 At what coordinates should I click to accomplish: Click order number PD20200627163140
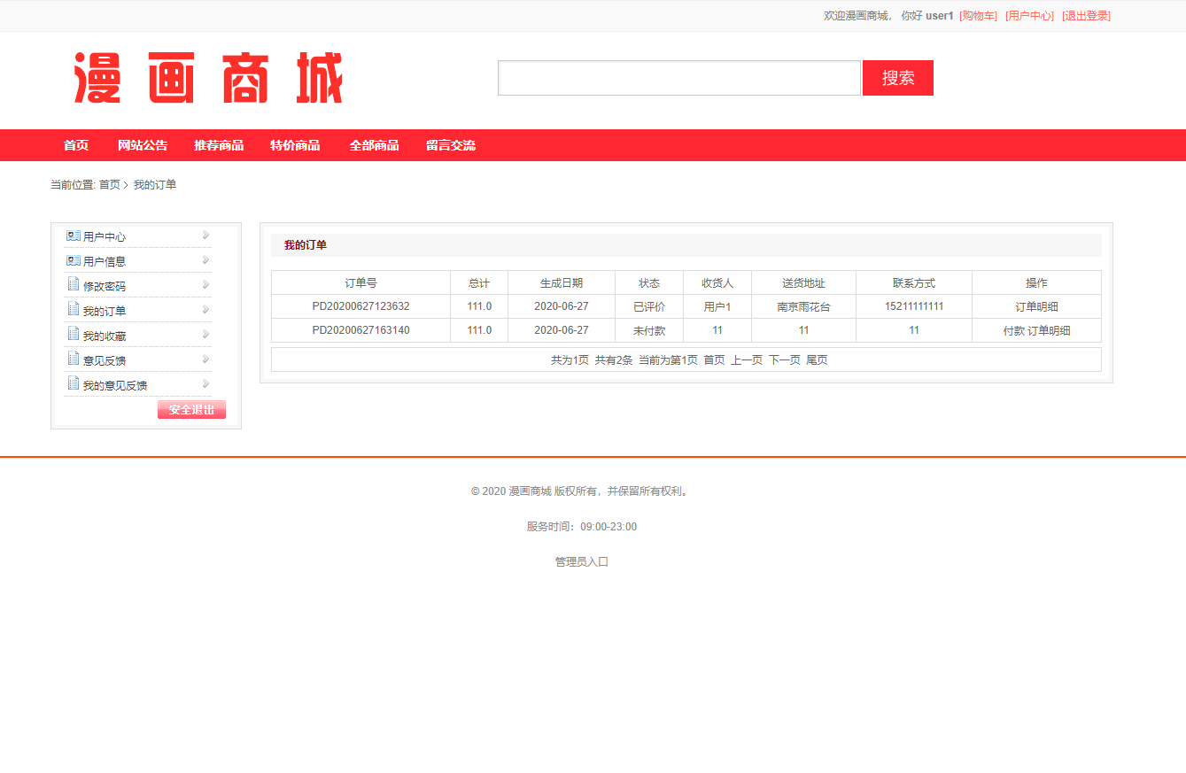[361, 330]
